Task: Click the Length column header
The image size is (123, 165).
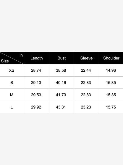Action: pos(37,58)
